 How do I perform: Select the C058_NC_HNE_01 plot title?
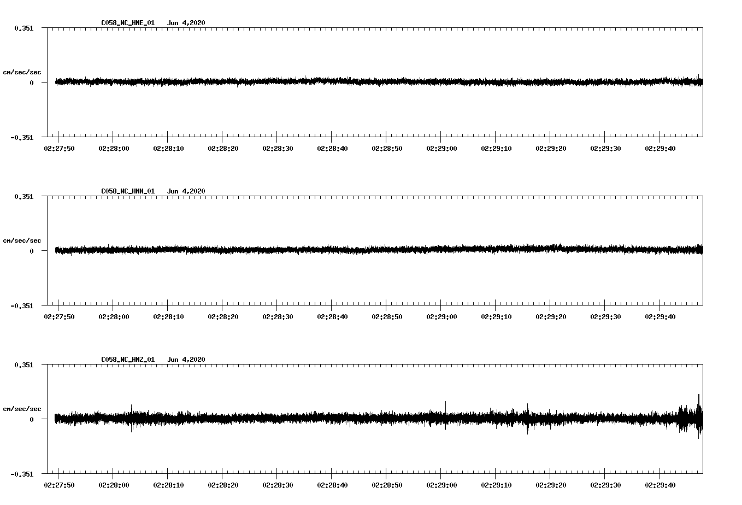128,23
